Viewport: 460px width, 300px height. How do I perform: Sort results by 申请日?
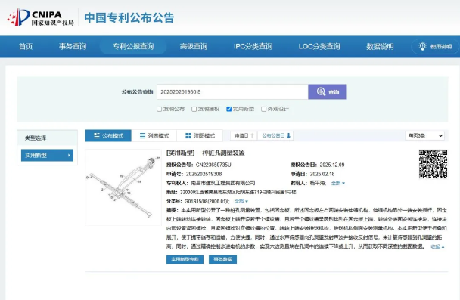244,136
